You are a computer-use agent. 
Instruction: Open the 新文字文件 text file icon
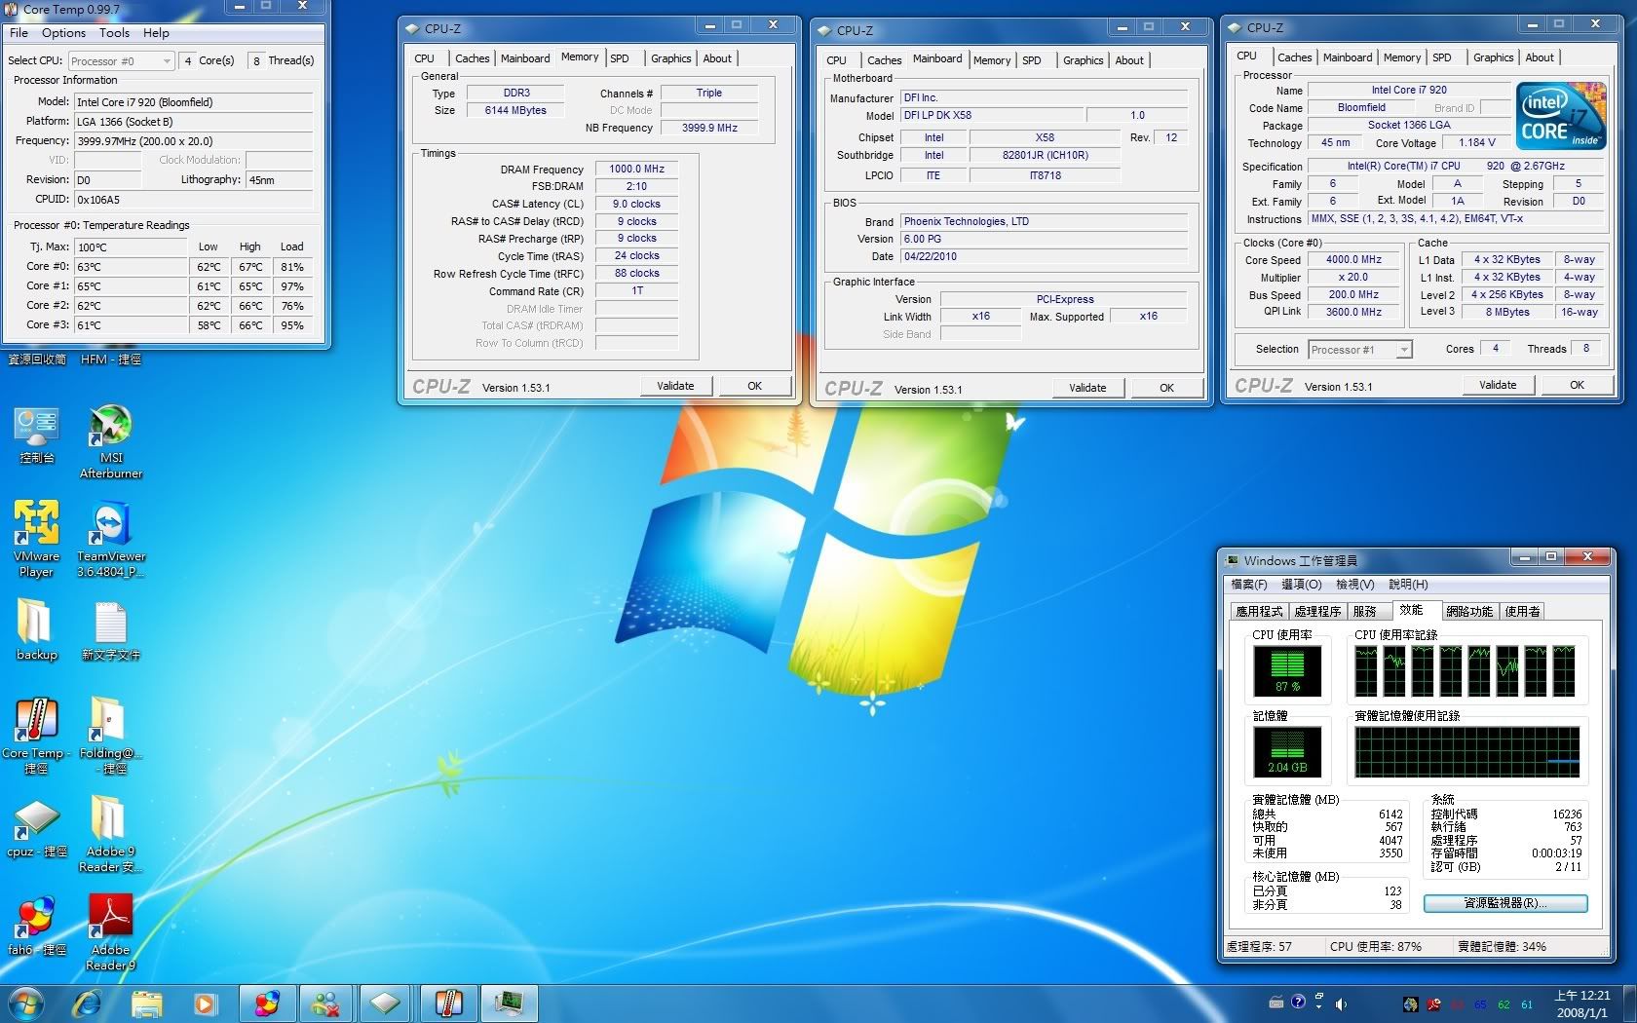point(111,629)
